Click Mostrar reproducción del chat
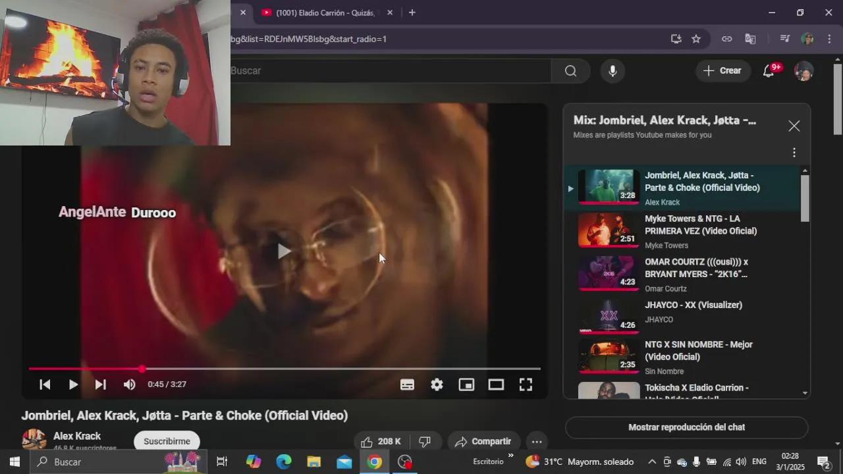The width and height of the screenshot is (843, 474). point(686,427)
